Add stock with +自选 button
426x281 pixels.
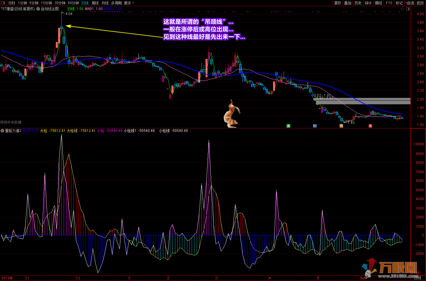pyautogui.click(x=410, y=3)
